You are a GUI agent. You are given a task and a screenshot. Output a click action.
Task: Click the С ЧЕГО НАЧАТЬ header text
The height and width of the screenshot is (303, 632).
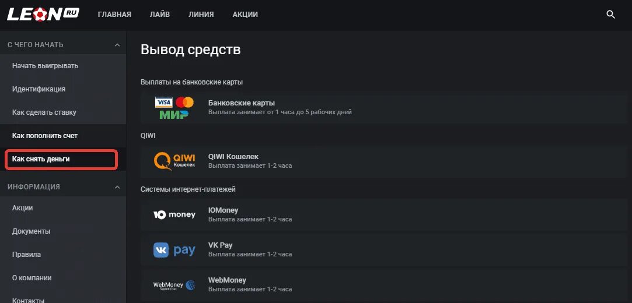click(36, 45)
